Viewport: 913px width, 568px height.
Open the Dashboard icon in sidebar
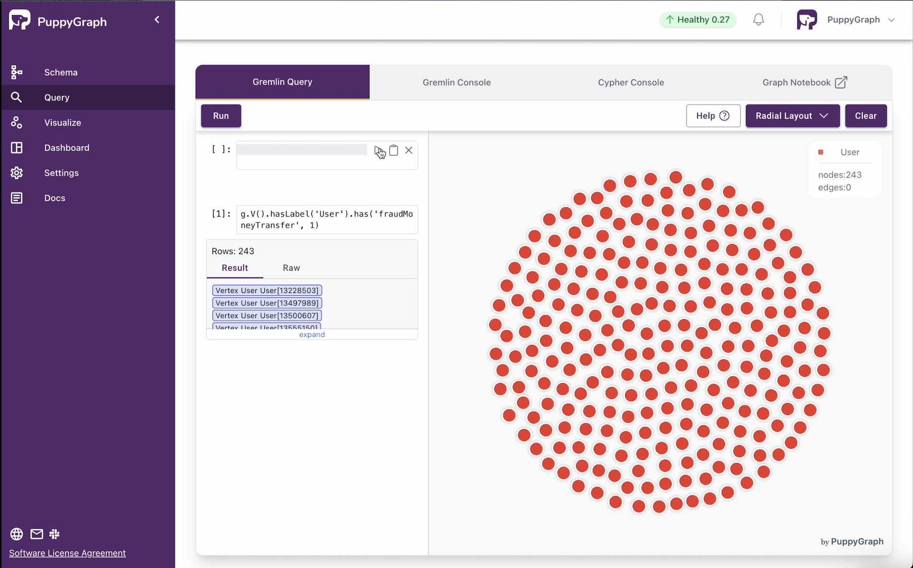point(16,148)
